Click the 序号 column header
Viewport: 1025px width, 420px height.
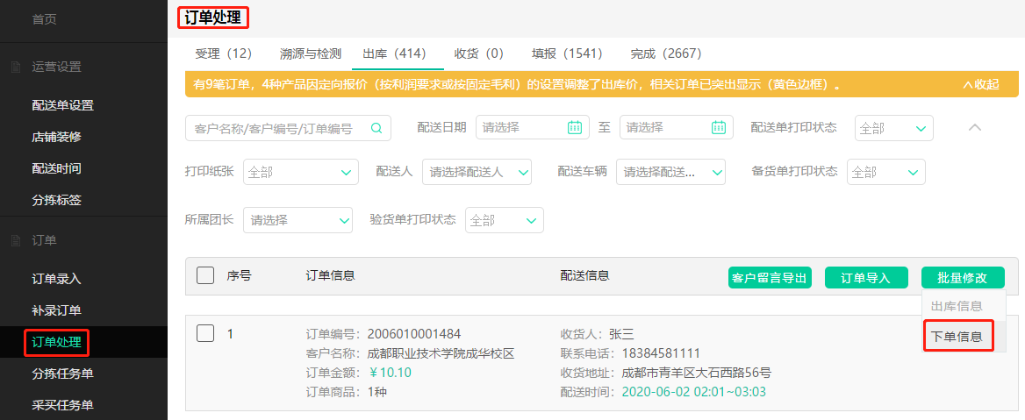coord(240,275)
